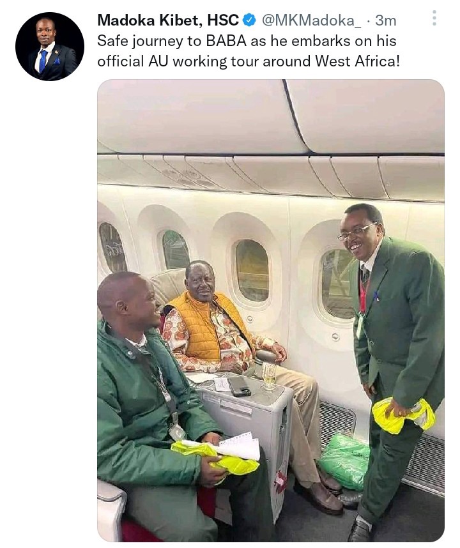
Task: Click the red lanyard on green-suited man
Action: [363, 294]
